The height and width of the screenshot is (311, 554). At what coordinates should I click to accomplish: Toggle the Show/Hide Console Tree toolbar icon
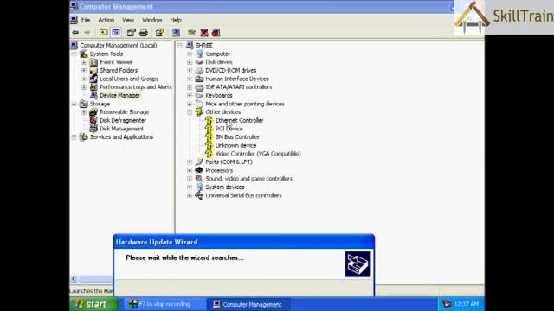click(x=116, y=33)
